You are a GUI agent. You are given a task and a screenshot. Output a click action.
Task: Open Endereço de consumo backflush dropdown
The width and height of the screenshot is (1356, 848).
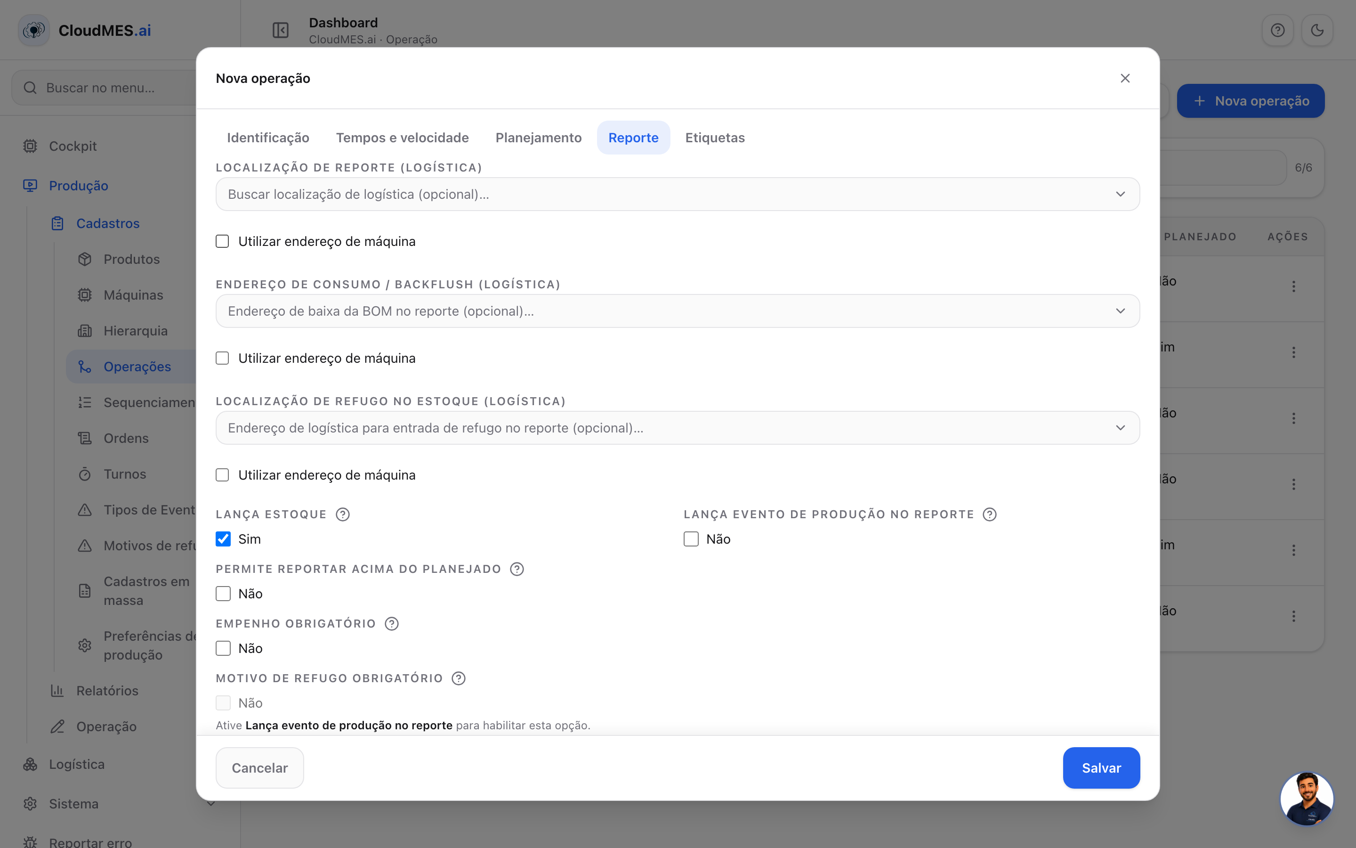coord(678,311)
